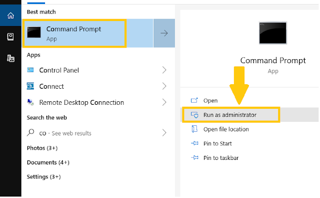Click the Home icon in the sidebar
The width and height of the screenshot is (320, 198).
click(x=10, y=16)
